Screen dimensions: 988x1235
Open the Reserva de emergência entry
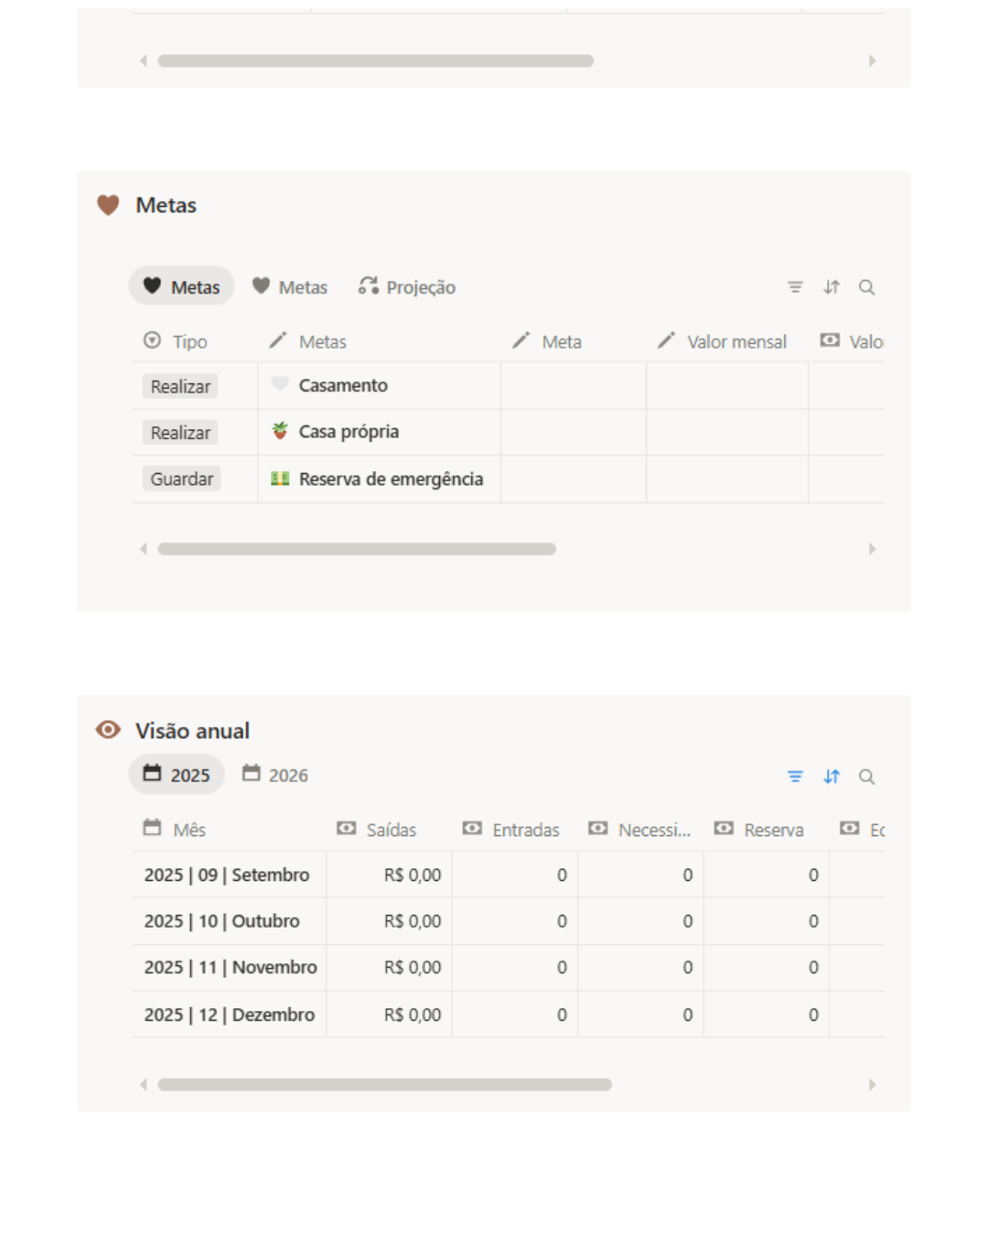coord(391,478)
